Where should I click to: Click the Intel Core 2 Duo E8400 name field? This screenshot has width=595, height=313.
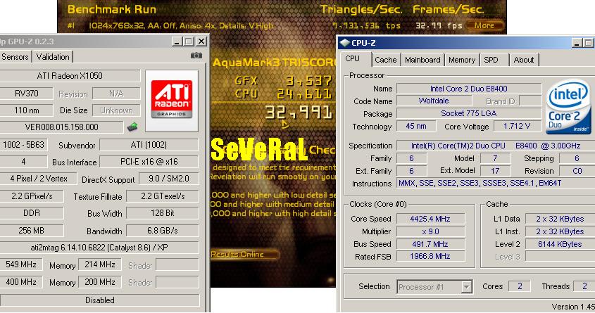469,89
